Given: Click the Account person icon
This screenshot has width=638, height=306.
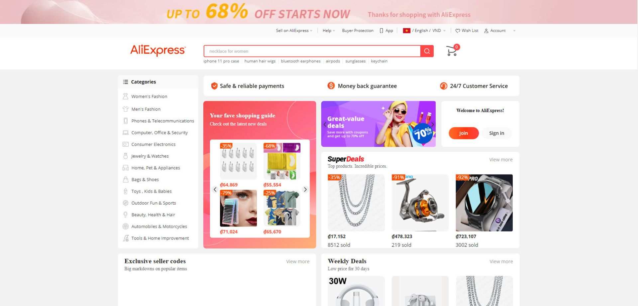Looking at the screenshot, I should click(486, 31).
